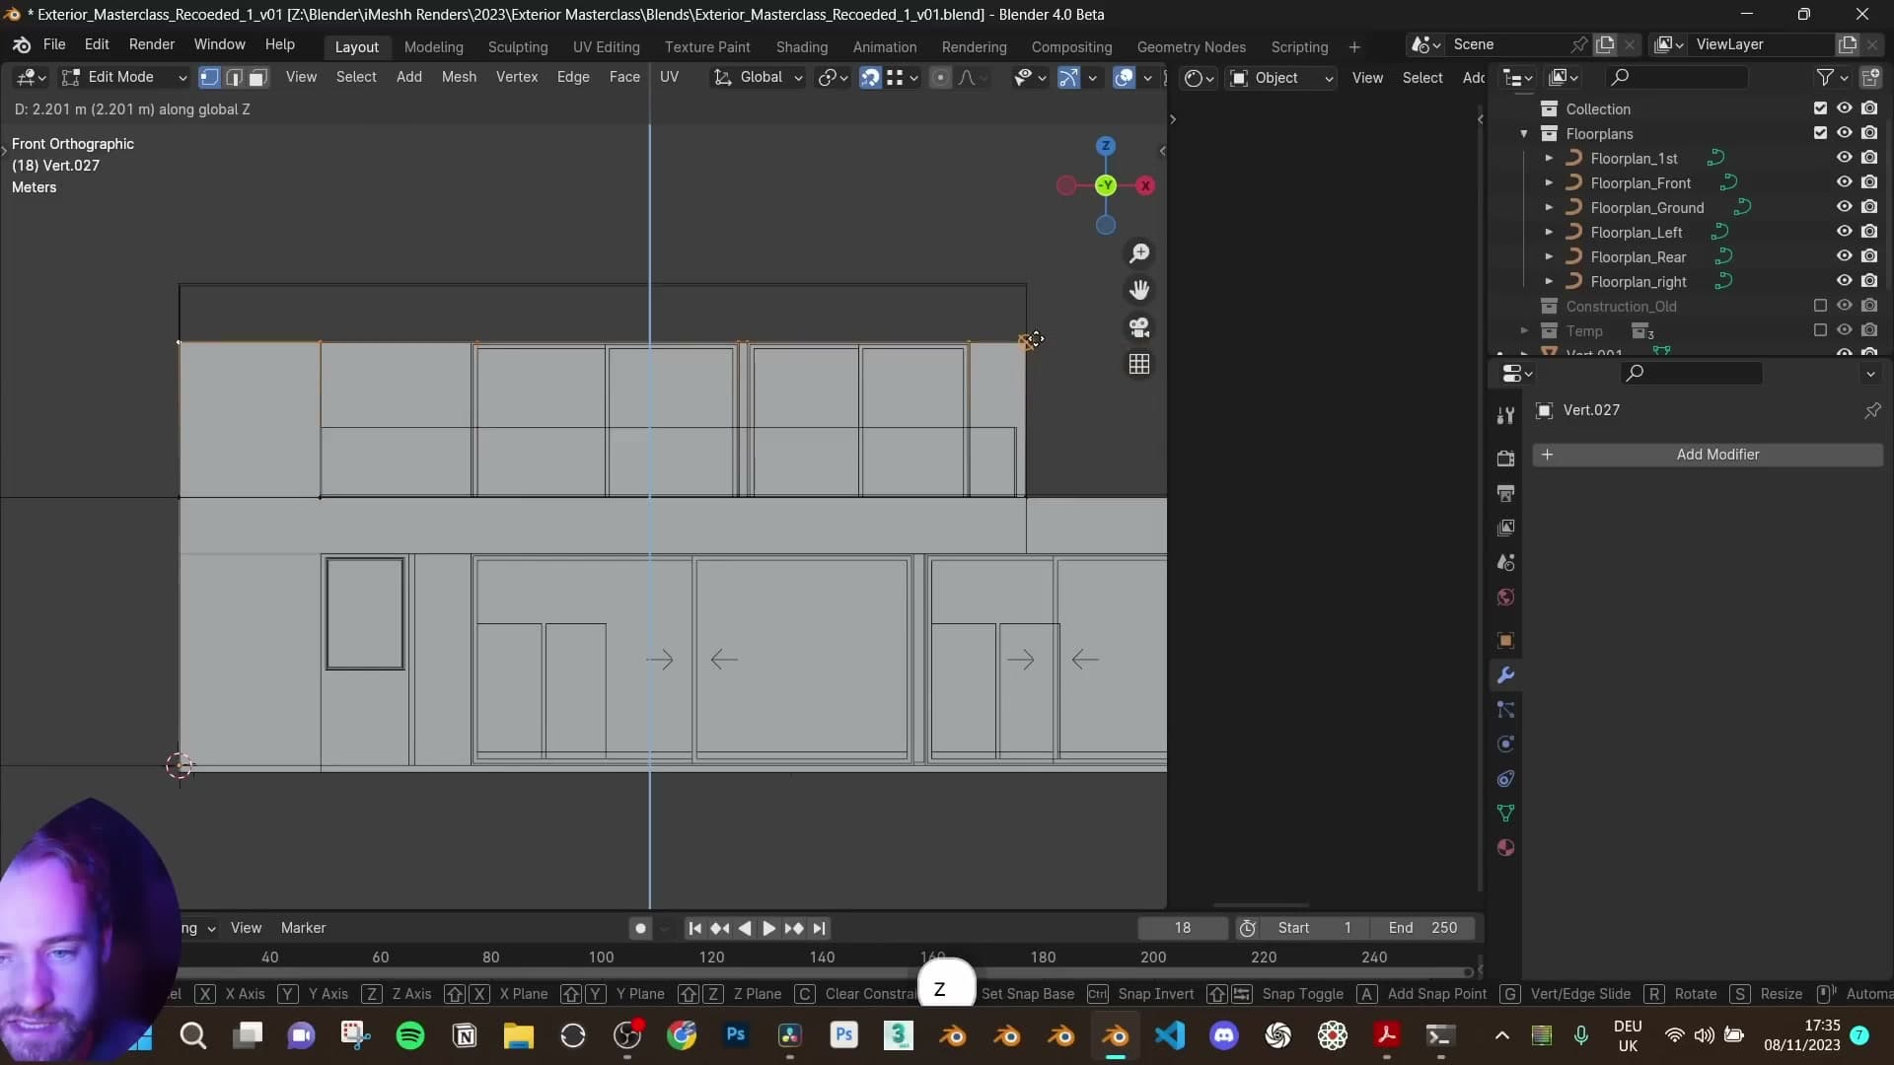Open the World properties tab
The height and width of the screenshot is (1065, 1894).
coord(1505,597)
